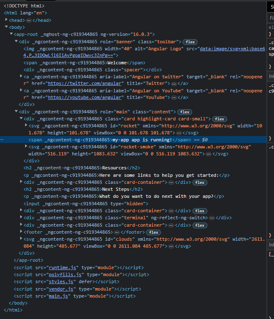Viewport: 274px width, 319px height.
Task: Collapse the main content div
Action: [x=16, y=111]
